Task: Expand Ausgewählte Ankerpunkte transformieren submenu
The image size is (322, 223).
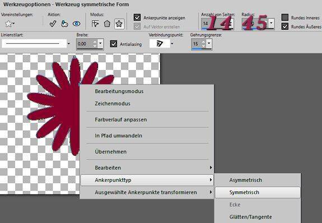Action: pos(147,192)
